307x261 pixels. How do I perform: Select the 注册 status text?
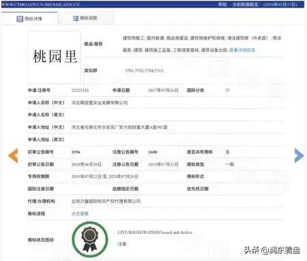tap(121, 244)
